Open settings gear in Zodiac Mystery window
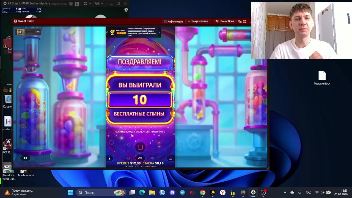 (71, 4)
